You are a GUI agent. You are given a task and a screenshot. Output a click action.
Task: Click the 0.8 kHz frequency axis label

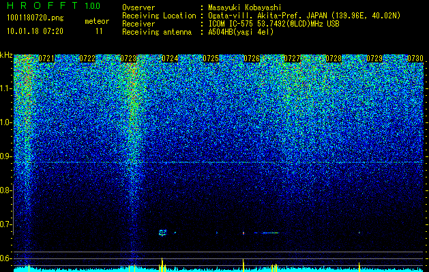6,190
